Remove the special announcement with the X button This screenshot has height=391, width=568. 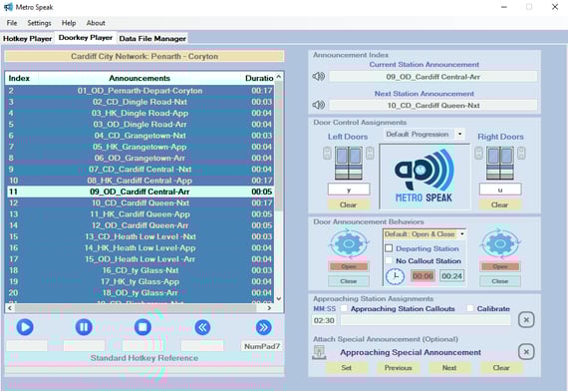[526, 352]
